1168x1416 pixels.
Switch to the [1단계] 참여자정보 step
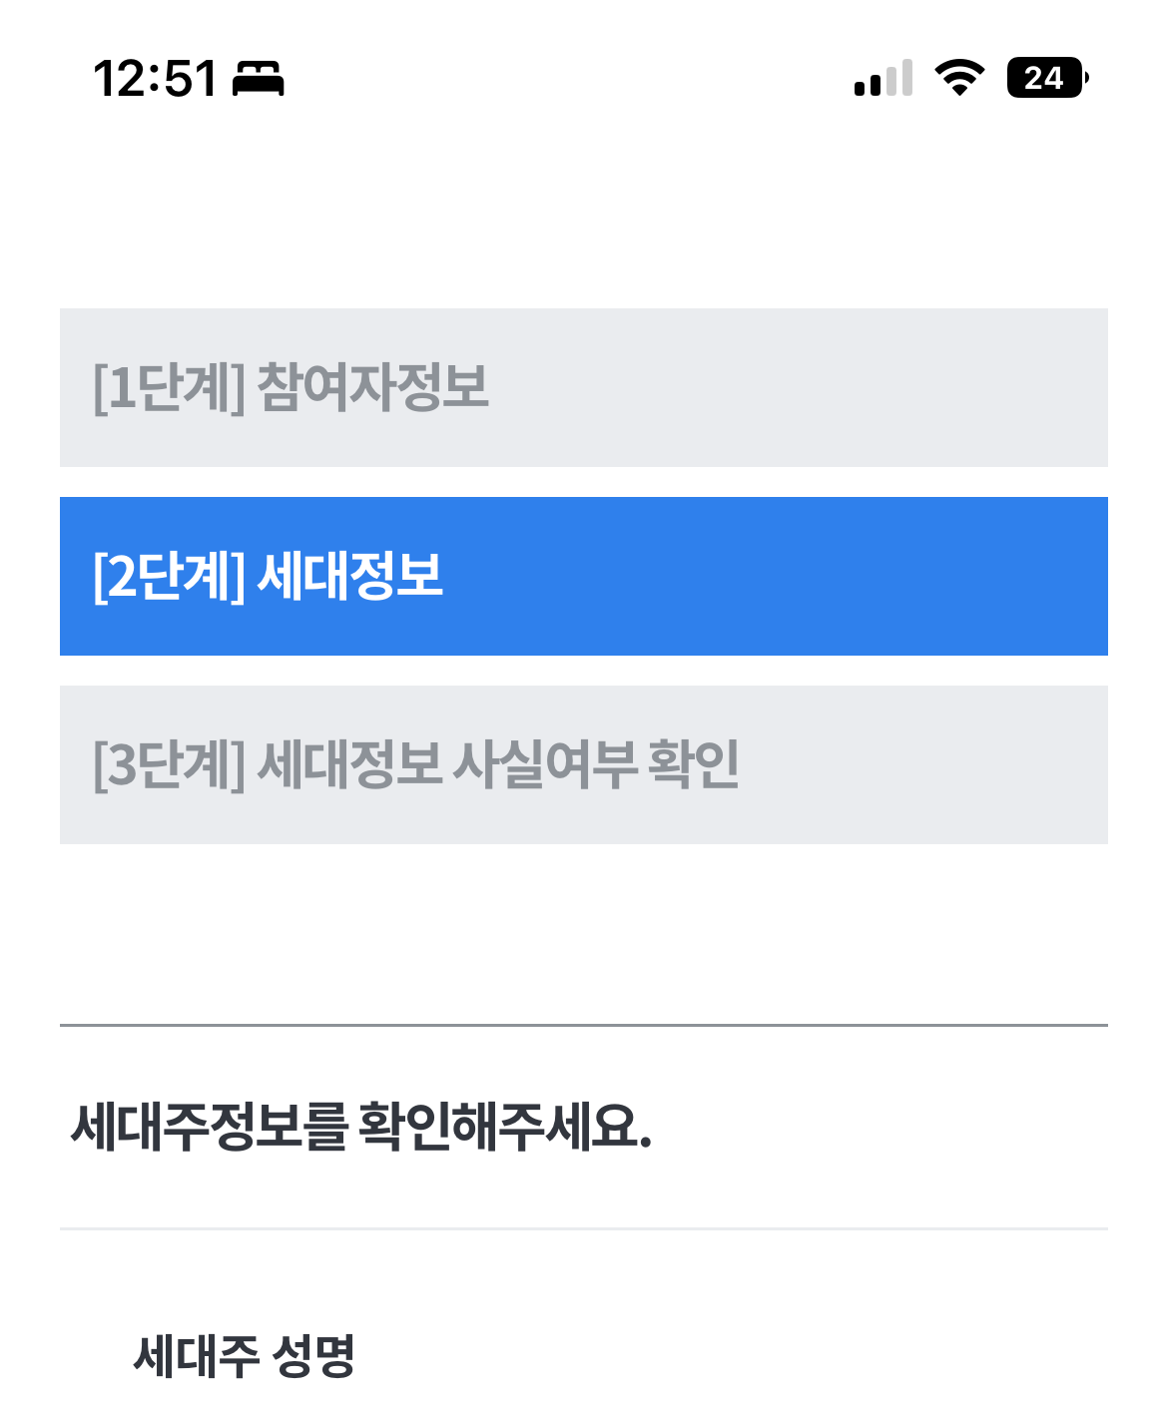click(584, 387)
